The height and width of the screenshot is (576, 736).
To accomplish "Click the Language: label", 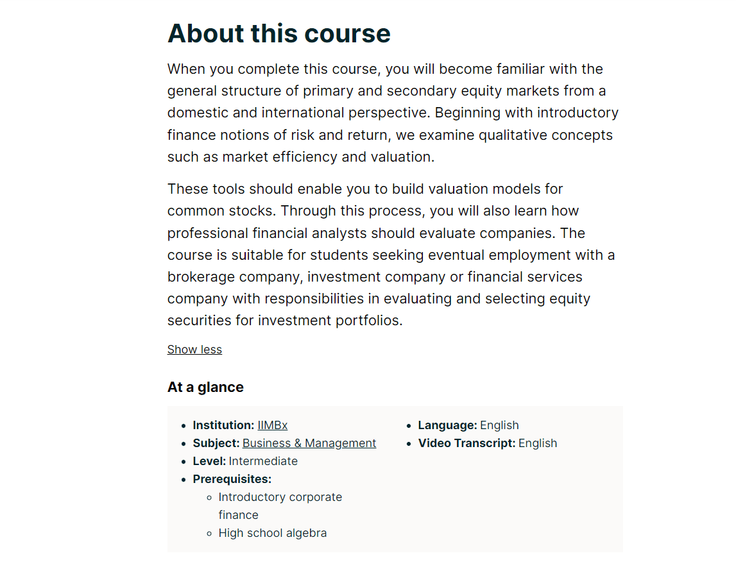I will click(448, 425).
